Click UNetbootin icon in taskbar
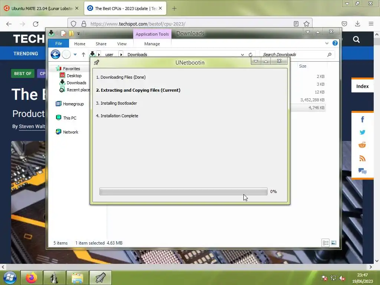Screen dimensions: 380x285 coord(101,278)
